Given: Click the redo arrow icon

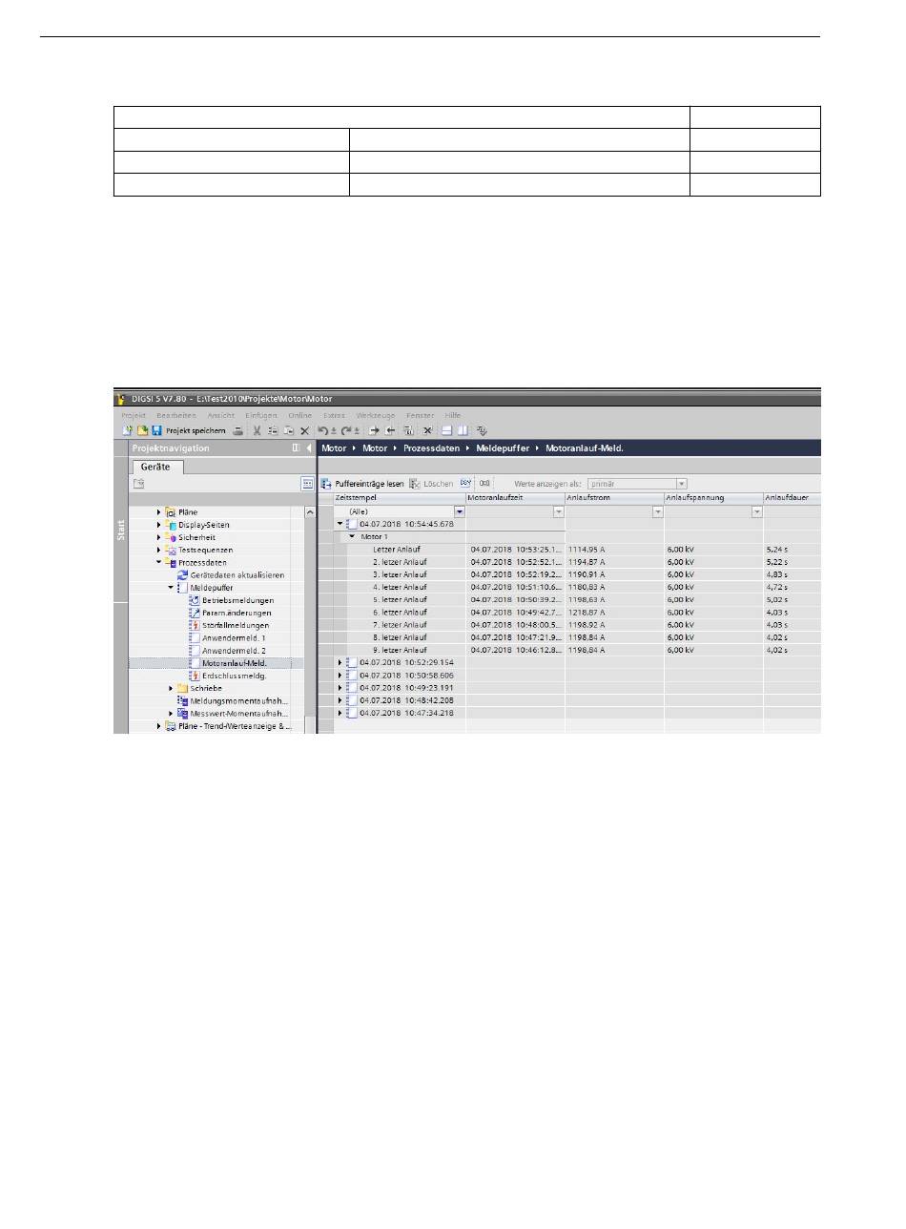Looking at the screenshot, I should click(346, 430).
